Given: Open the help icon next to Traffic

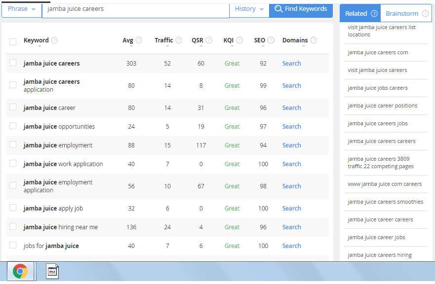Looking at the screenshot, I should click(x=179, y=40).
